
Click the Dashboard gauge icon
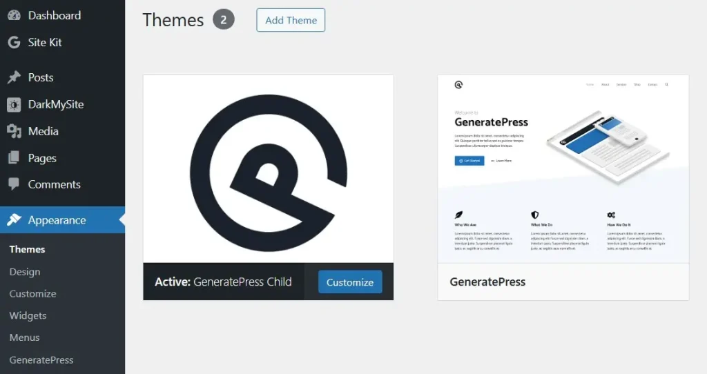tap(14, 15)
